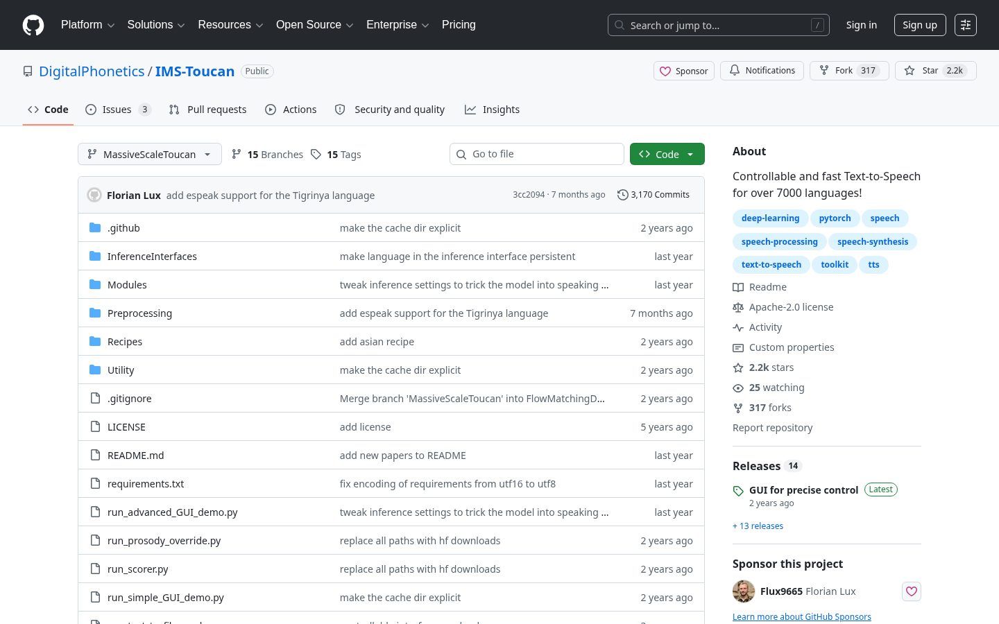Open the Platform dropdown menu
The image size is (999, 624).
[x=87, y=25]
